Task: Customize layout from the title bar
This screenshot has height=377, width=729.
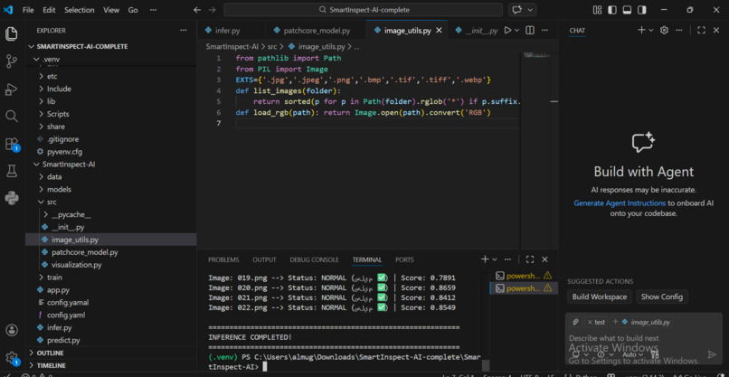Action: (598, 10)
